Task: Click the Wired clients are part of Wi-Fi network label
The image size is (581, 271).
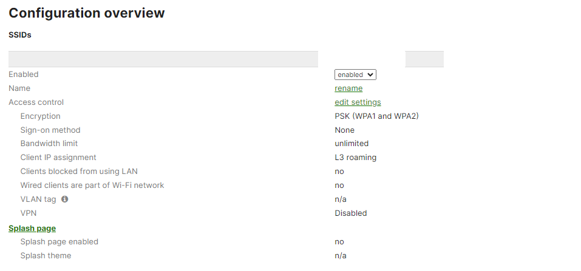Action: (92, 185)
